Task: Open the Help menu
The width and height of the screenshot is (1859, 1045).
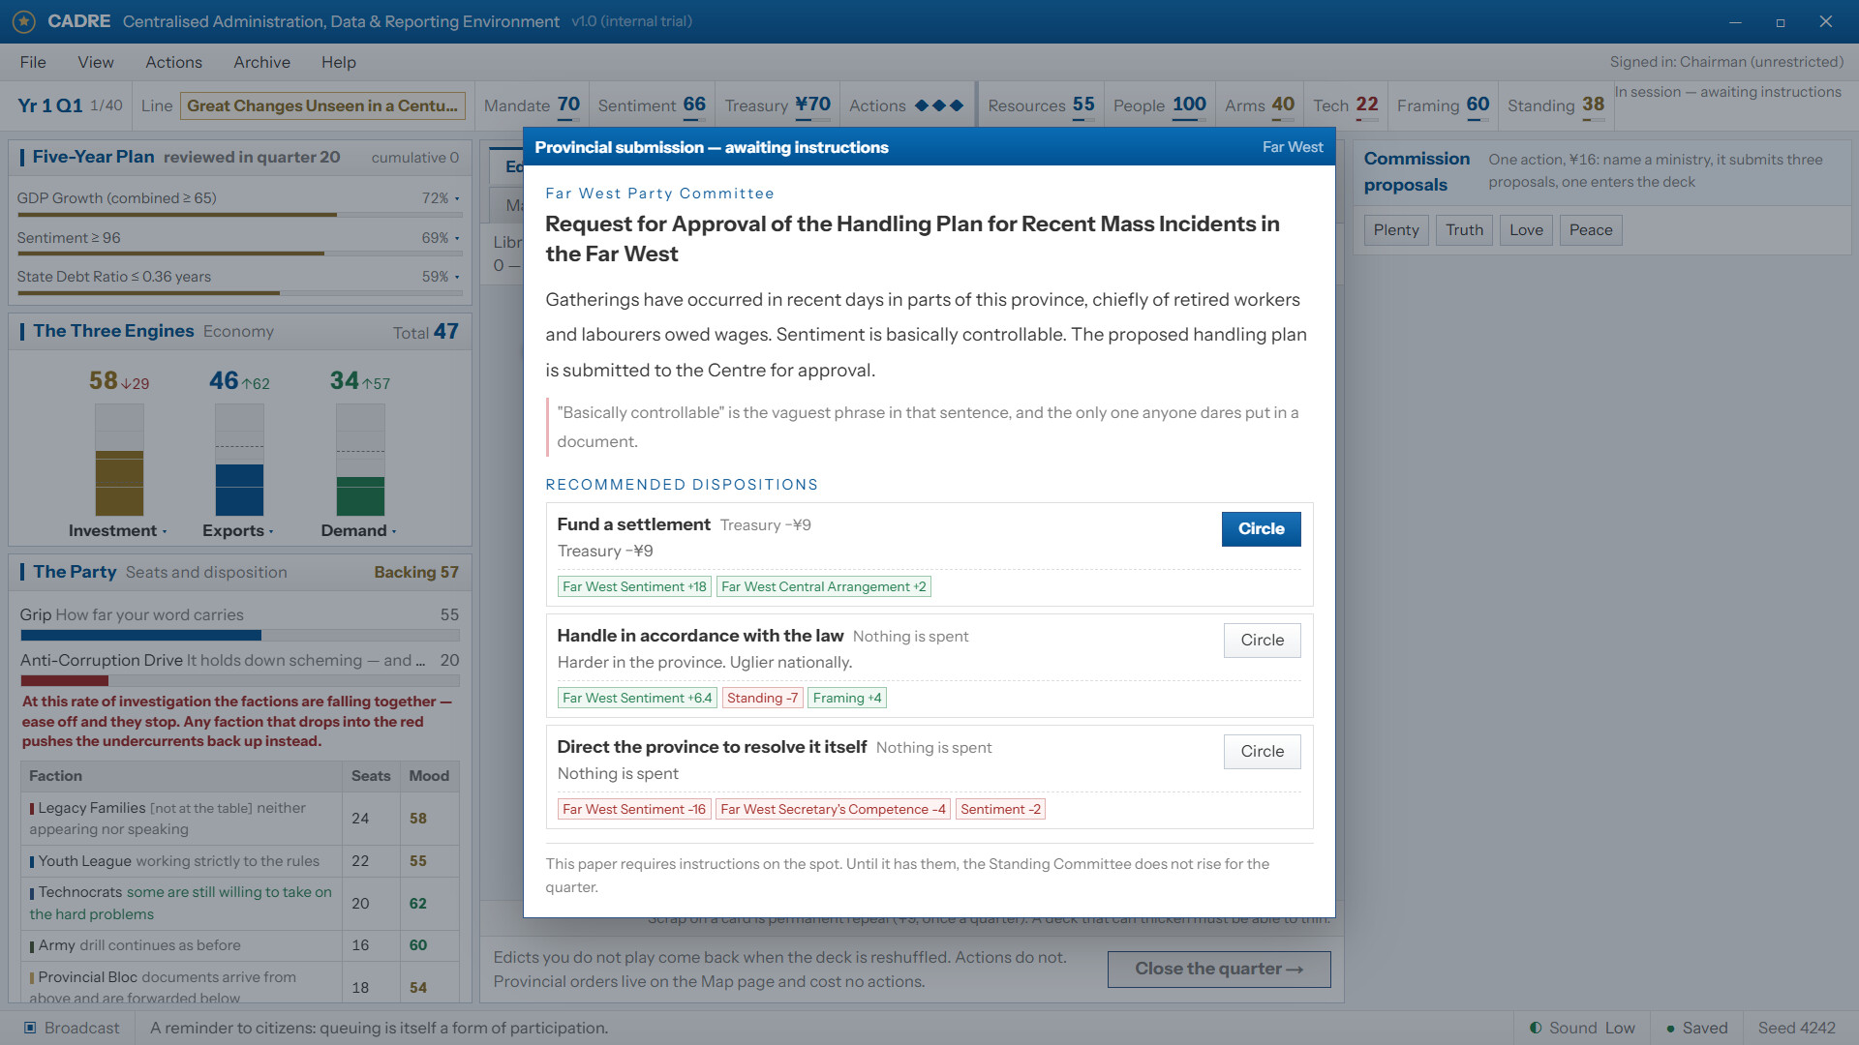Action: pos(339,62)
